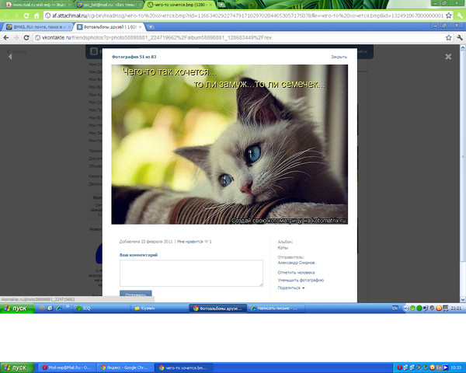Screen dimensions: 466x373
Task: Open the wrench menu next to the af.attachmail.ru bar
Action: [460, 16]
